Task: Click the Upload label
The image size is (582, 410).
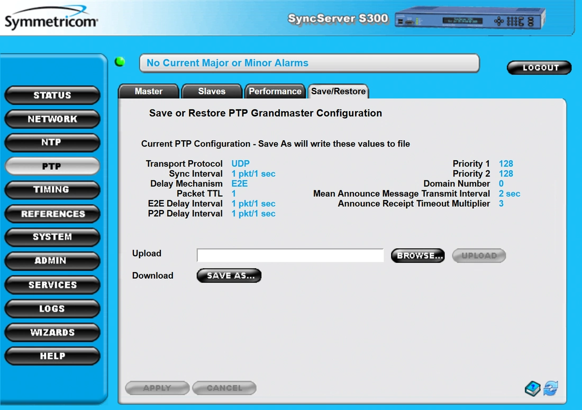Action: 147,253
